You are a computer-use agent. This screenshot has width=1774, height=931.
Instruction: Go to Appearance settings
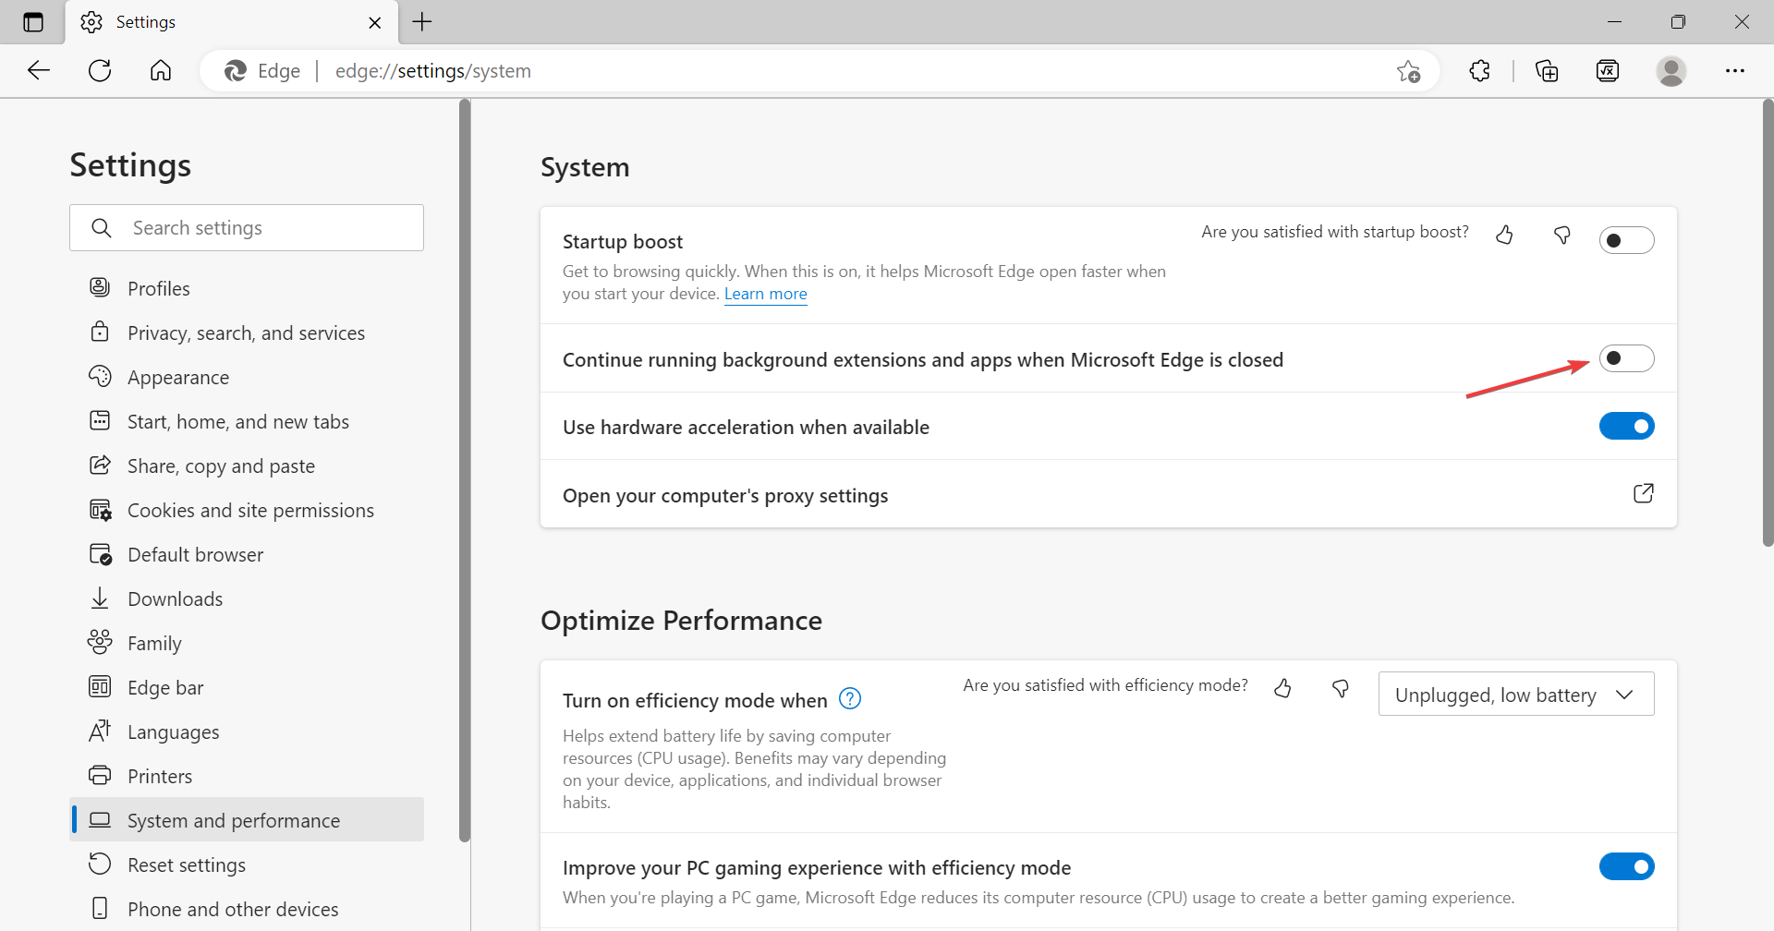[x=247, y=377]
